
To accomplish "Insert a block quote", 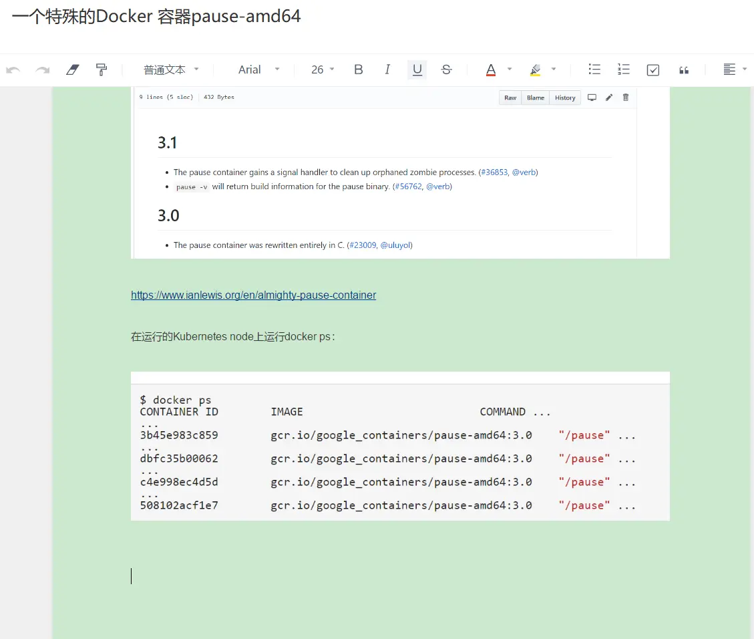I will click(x=684, y=70).
